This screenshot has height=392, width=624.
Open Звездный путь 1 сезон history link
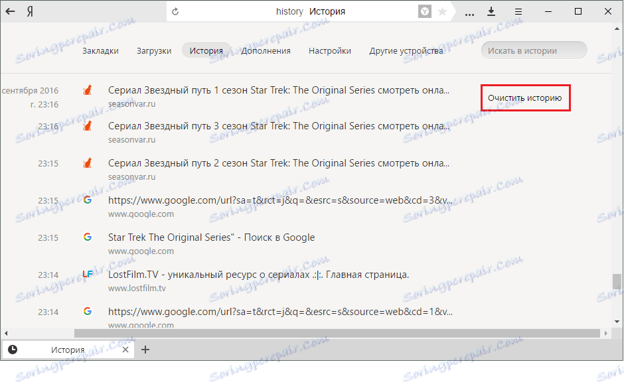coord(279,90)
